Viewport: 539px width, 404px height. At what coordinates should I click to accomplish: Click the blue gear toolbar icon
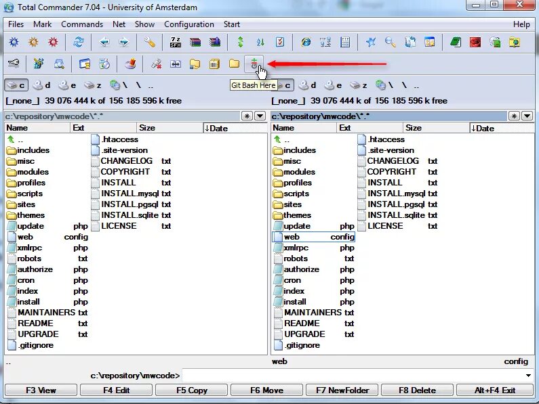(x=14, y=42)
